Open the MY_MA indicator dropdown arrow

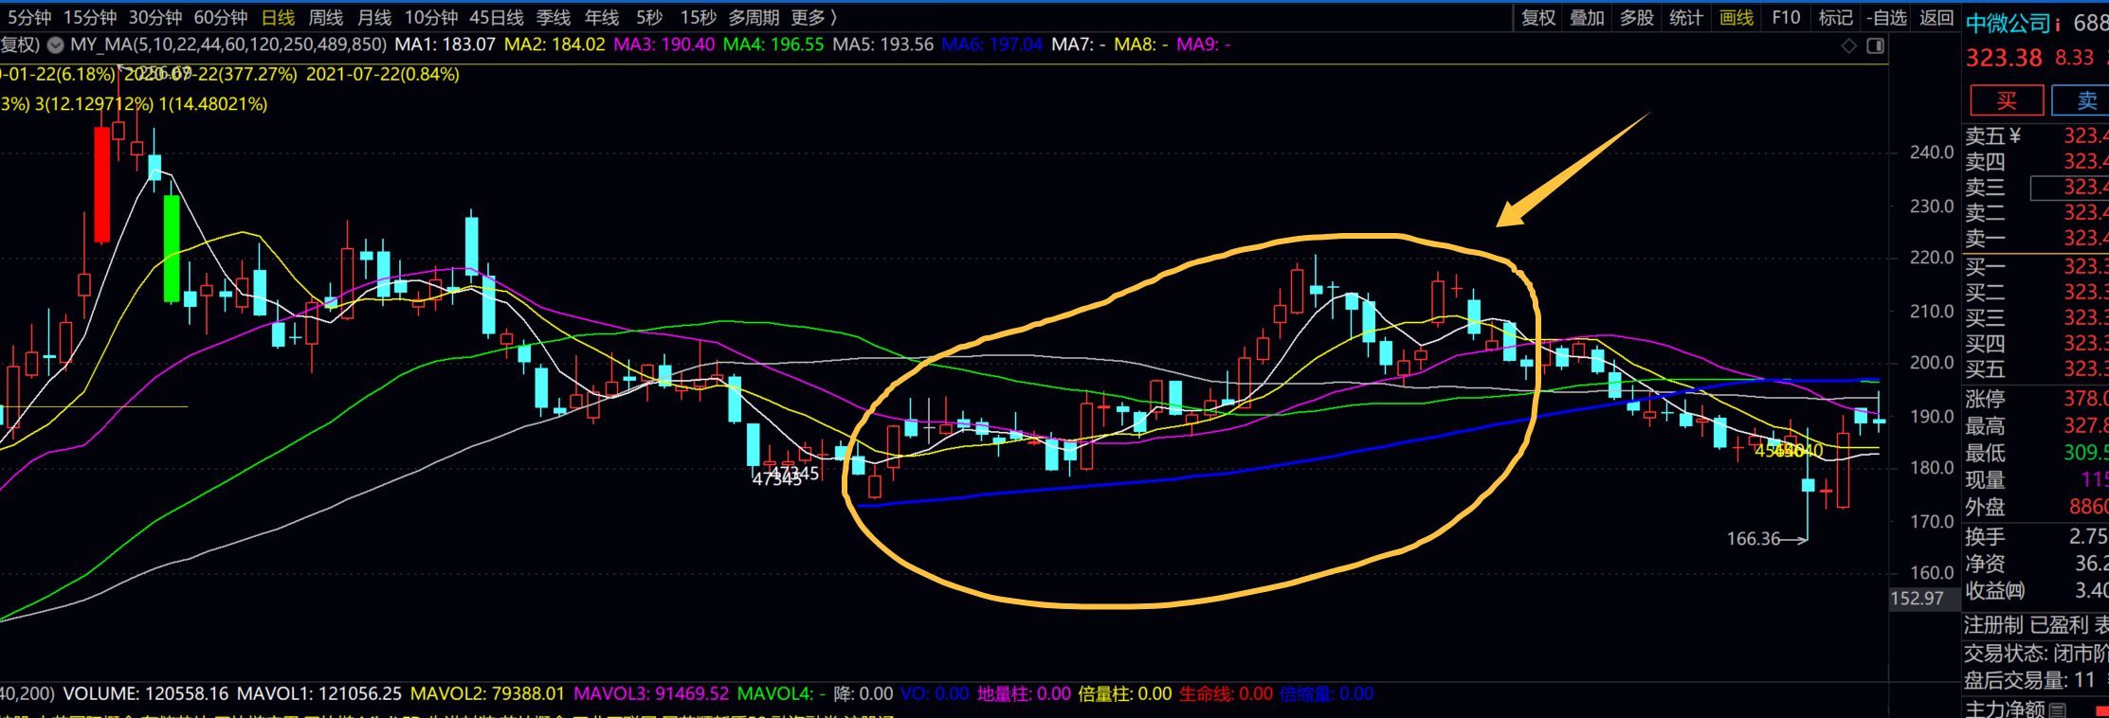pyautogui.click(x=56, y=45)
